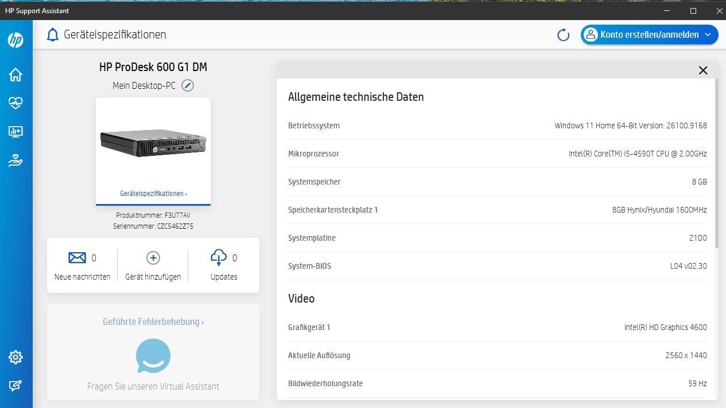This screenshot has width=726, height=408.
Task: Select Speicherkartensteckplatz 1 label
Action: (x=333, y=210)
